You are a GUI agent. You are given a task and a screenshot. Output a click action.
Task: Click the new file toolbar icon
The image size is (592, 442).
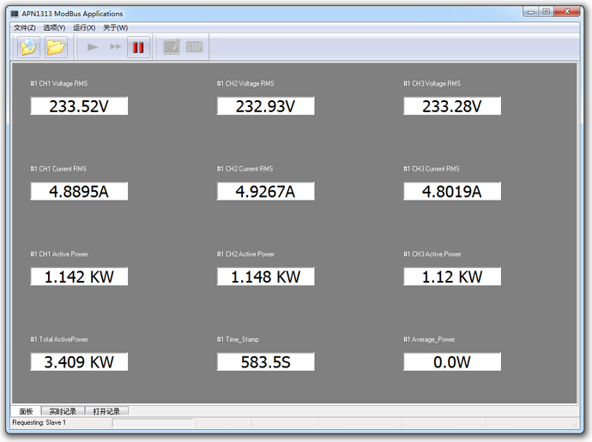tap(27, 47)
